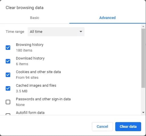Cancel the clear browsing data dialog
Viewport: 146px width, 136px height.
click(x=102, y=127)
